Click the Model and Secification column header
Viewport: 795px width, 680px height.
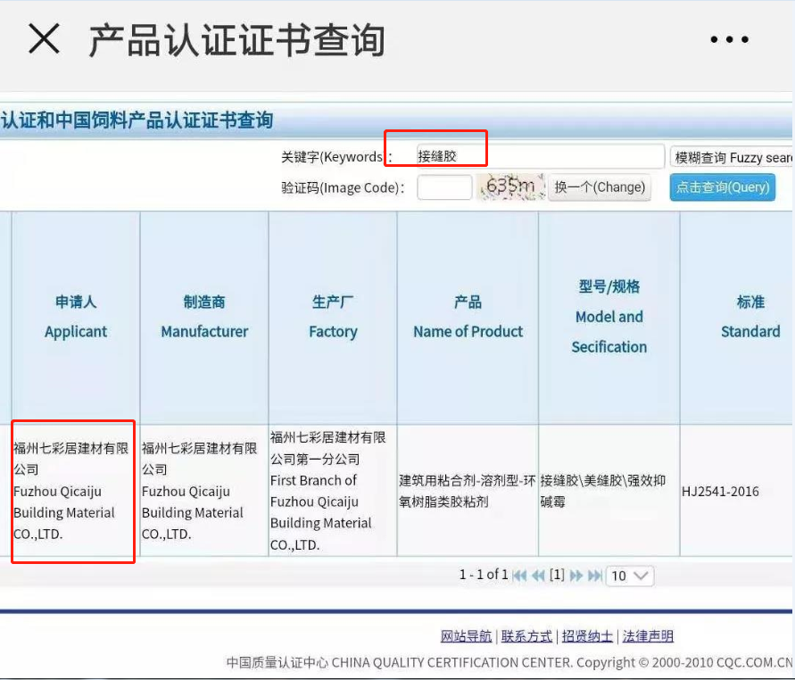(x=609, y=317)
